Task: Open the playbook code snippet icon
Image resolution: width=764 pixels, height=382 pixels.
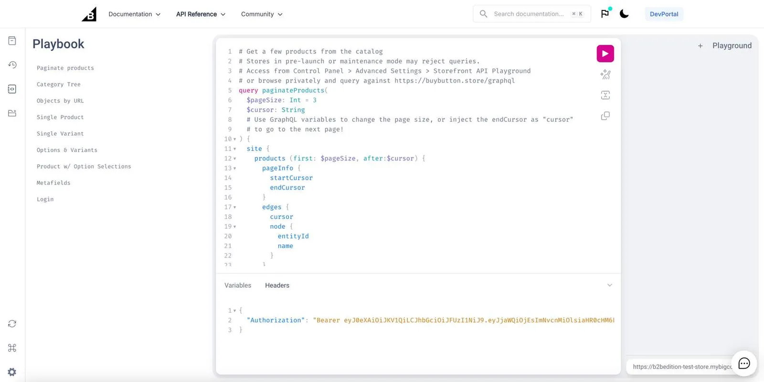Action: tap(12, 89)
